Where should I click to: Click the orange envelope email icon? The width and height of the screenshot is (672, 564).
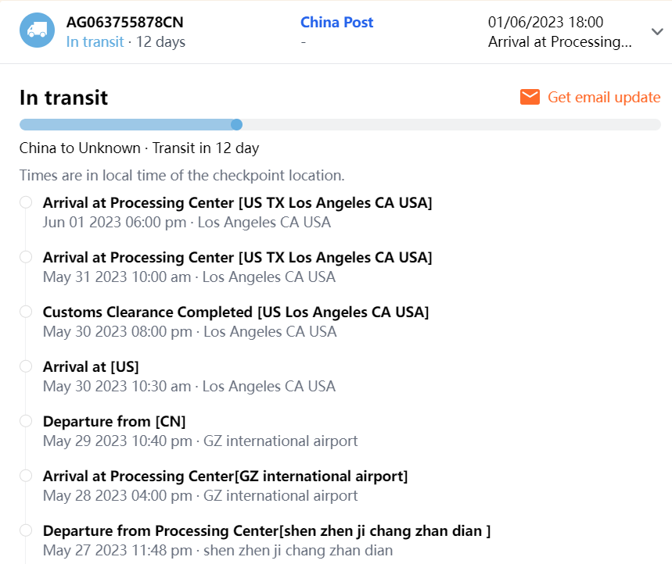click(530, 97)
